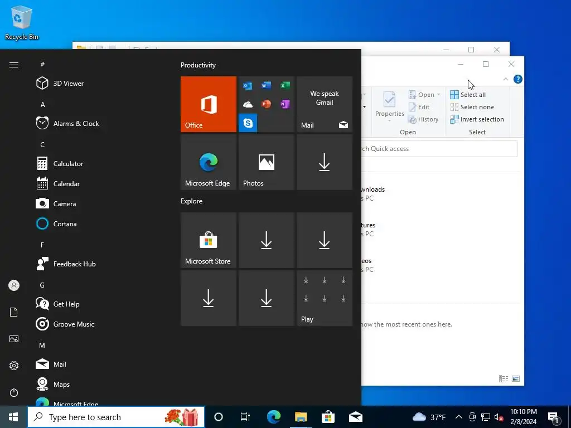Open the dropdown arrow beside Open

coord(438,95)
